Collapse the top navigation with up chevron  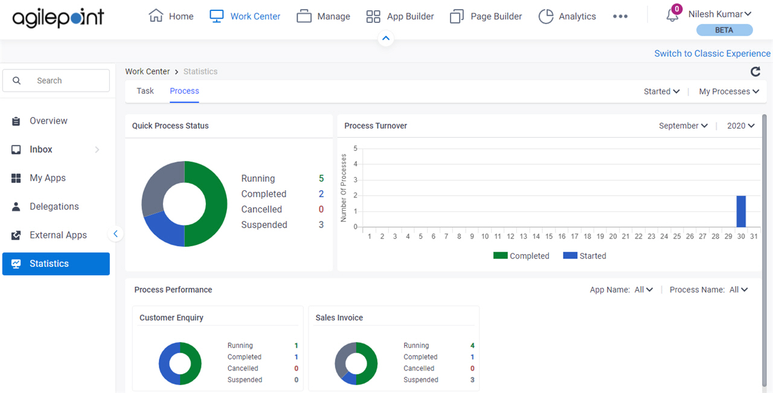point(386,39)
